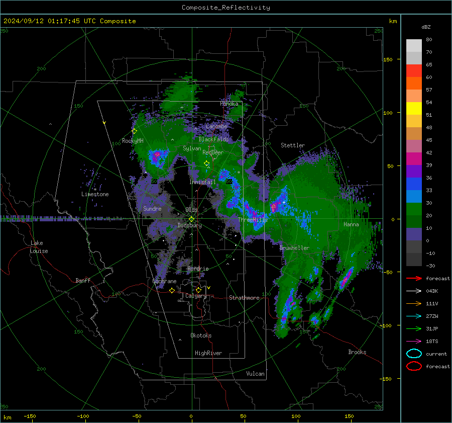Click the Innisfail city label
Image resolution: width=452 pixels, height=423 pixels.
(202, 182)
